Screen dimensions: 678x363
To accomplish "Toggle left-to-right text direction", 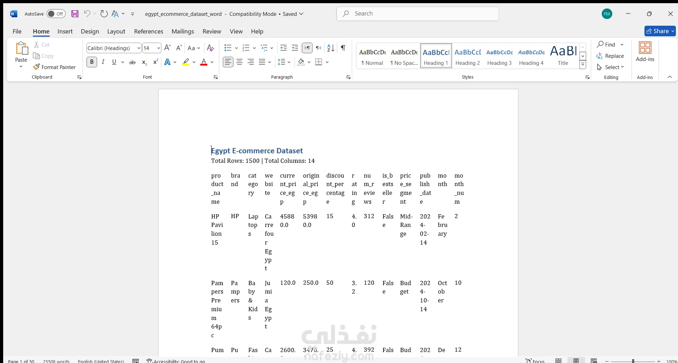I will [307, 48].
